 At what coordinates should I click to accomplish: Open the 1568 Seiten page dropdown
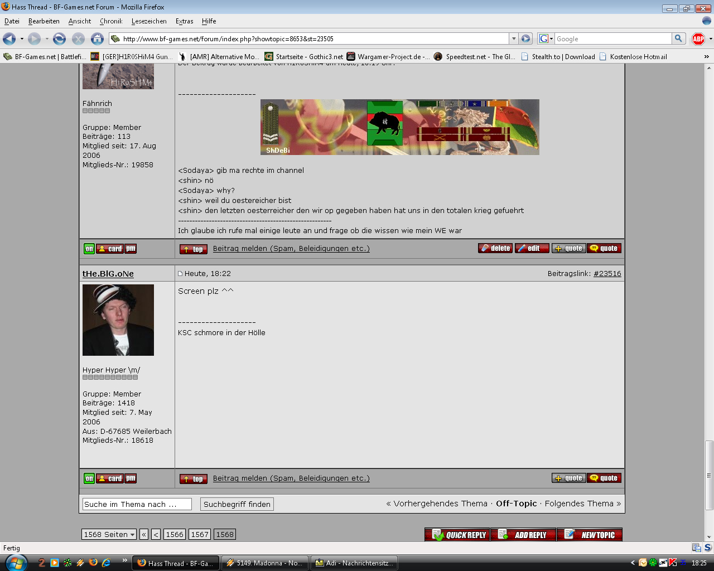coord(109,534)
